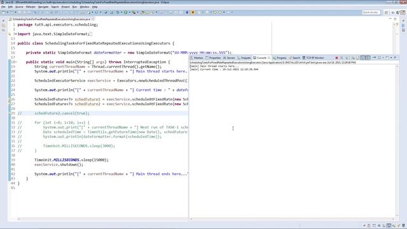This screenshot has height=229, width=407.
Task: Click the editor horizontal scrollbar
Action: pos(102,219)
